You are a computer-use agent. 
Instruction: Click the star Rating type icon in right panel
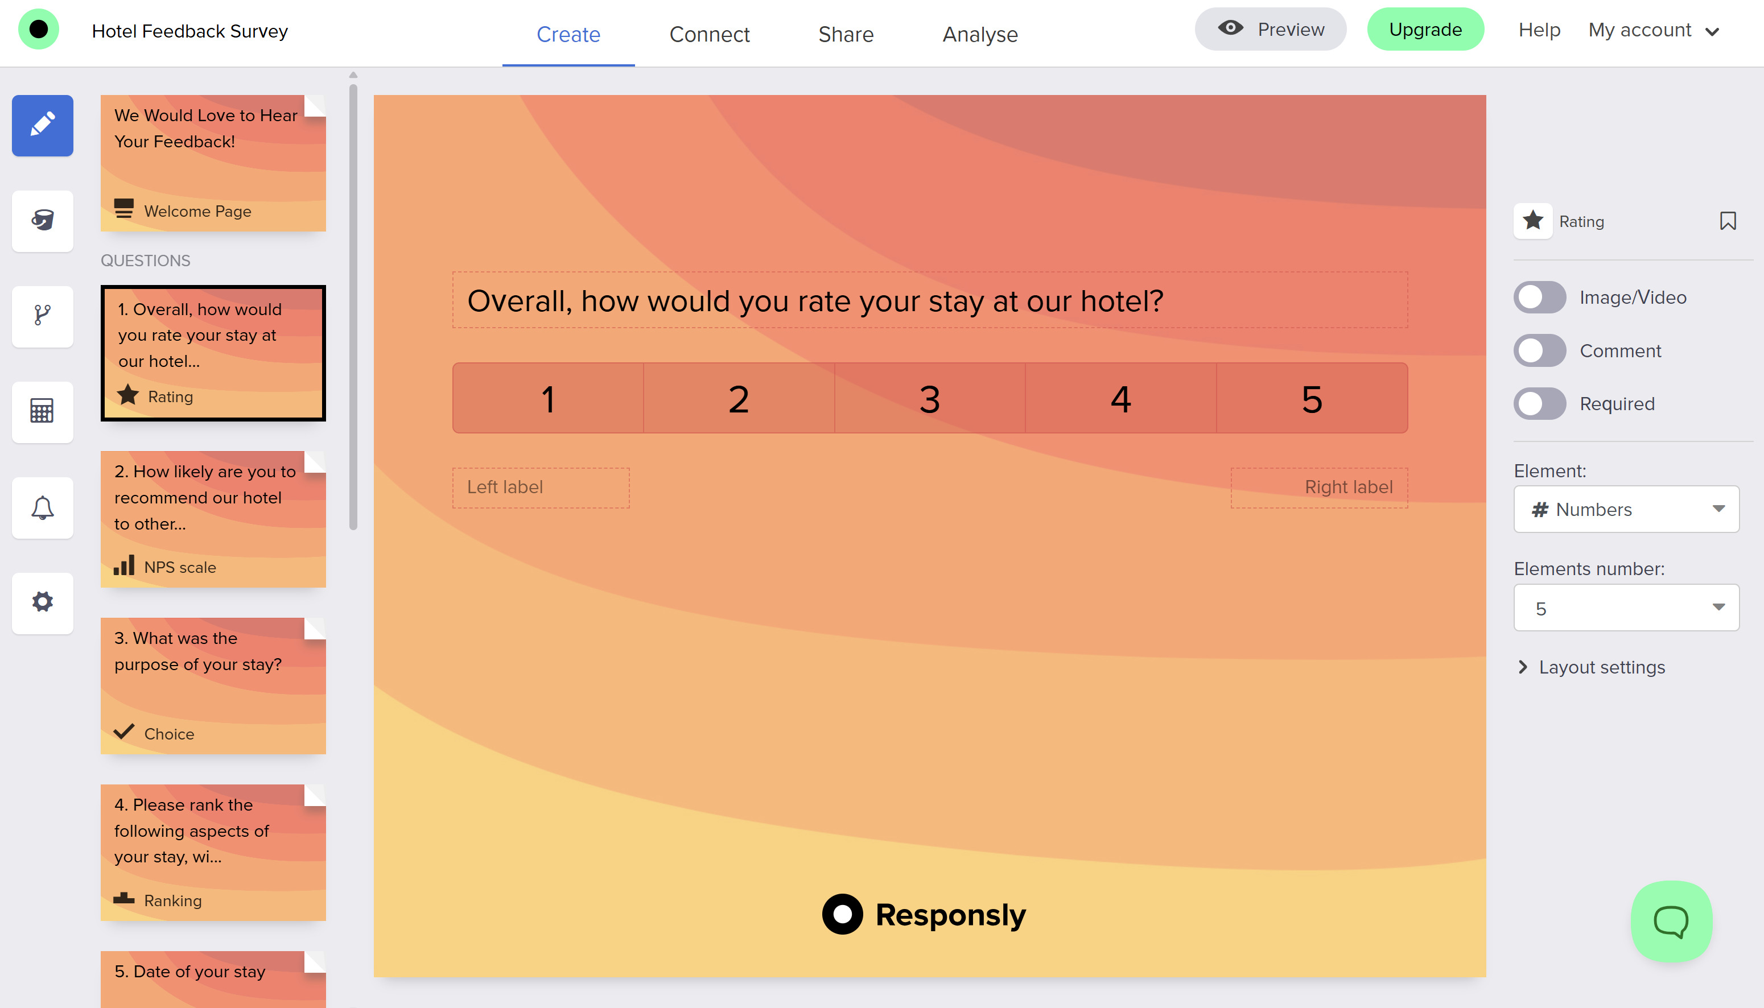click(1533, 221)
